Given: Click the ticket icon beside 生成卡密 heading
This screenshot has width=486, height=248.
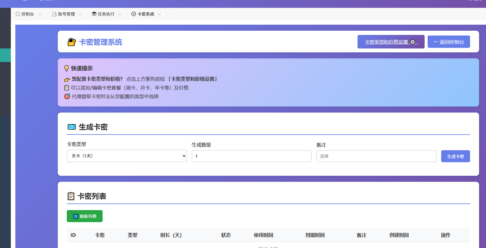Looking at the screenshot, I should [x=72, y=127].
